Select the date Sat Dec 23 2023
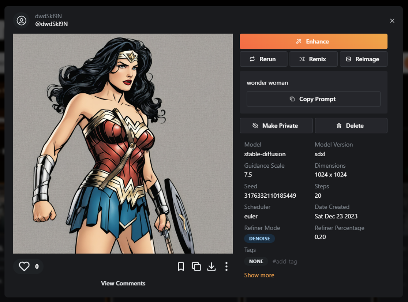 pos(336,216)
